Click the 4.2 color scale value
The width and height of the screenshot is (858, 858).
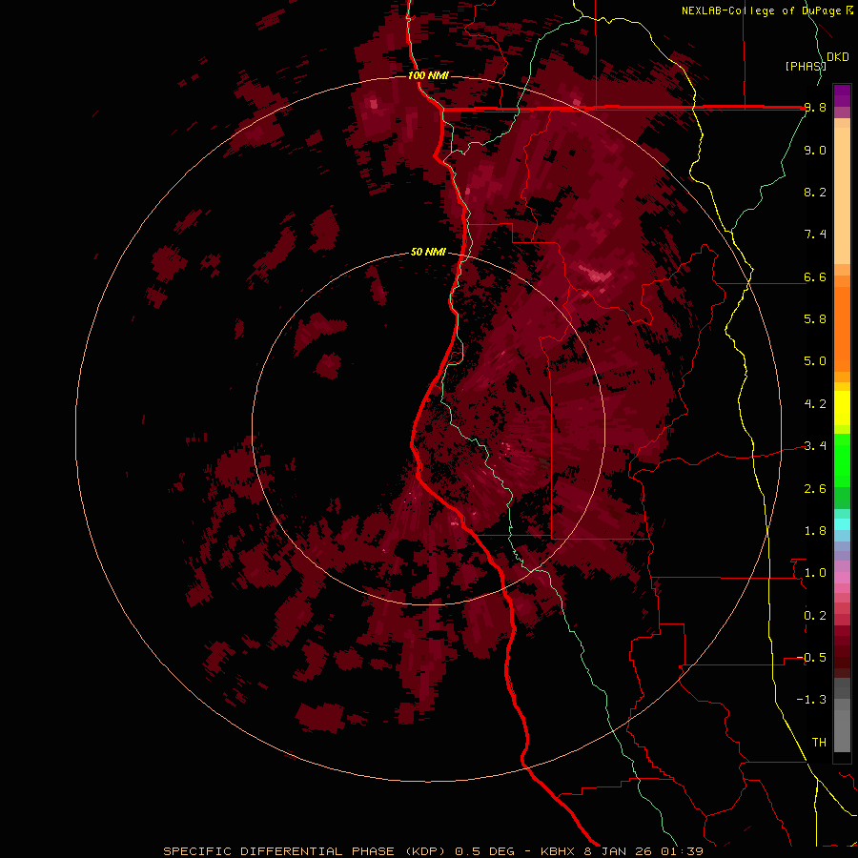[815, 403]
